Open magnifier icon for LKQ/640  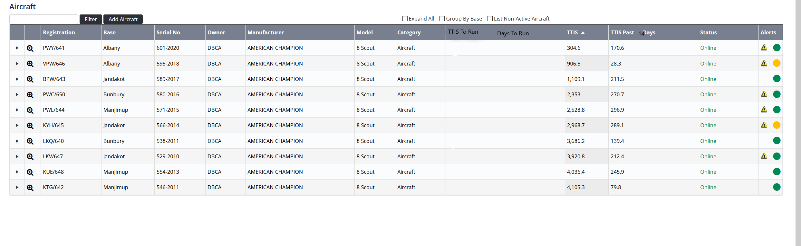coord(30,141)
